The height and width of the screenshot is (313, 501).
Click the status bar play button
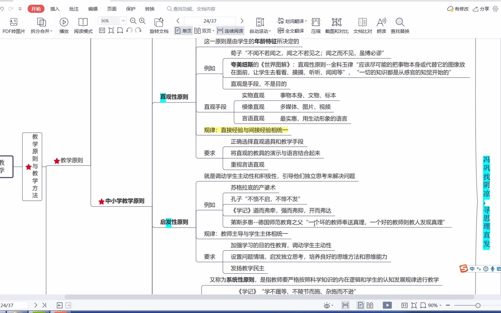pos(387,305)
